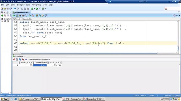Select the highlighted 29.3 result cell

tap(40, 65)
